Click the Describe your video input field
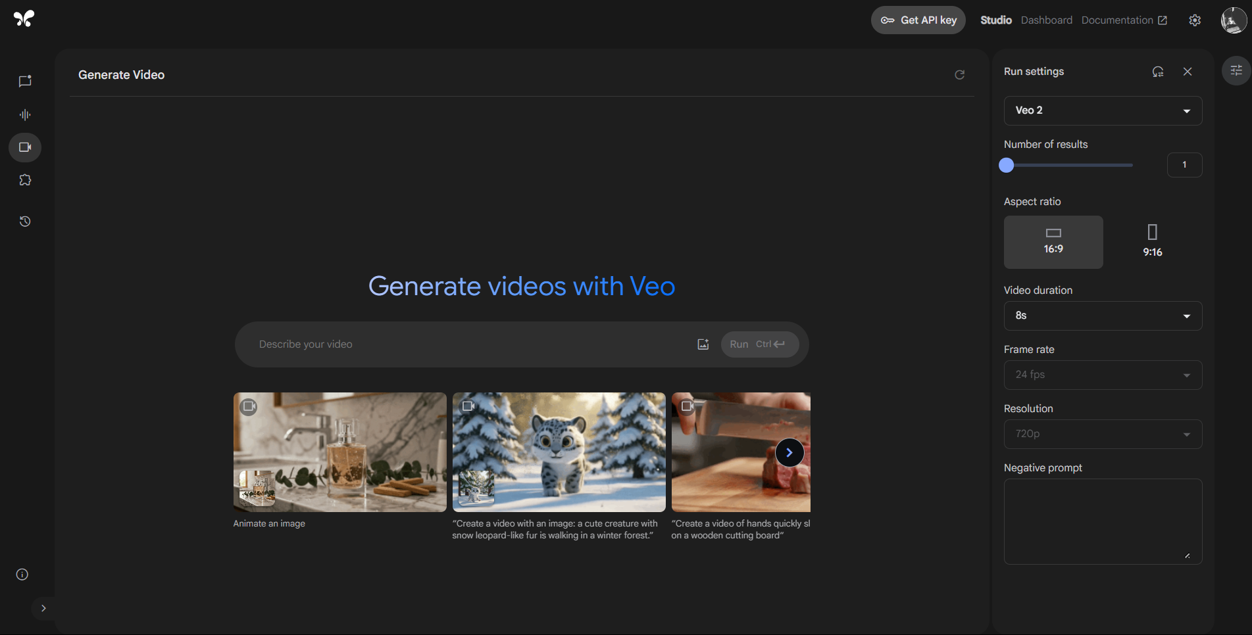 point(470,344)
